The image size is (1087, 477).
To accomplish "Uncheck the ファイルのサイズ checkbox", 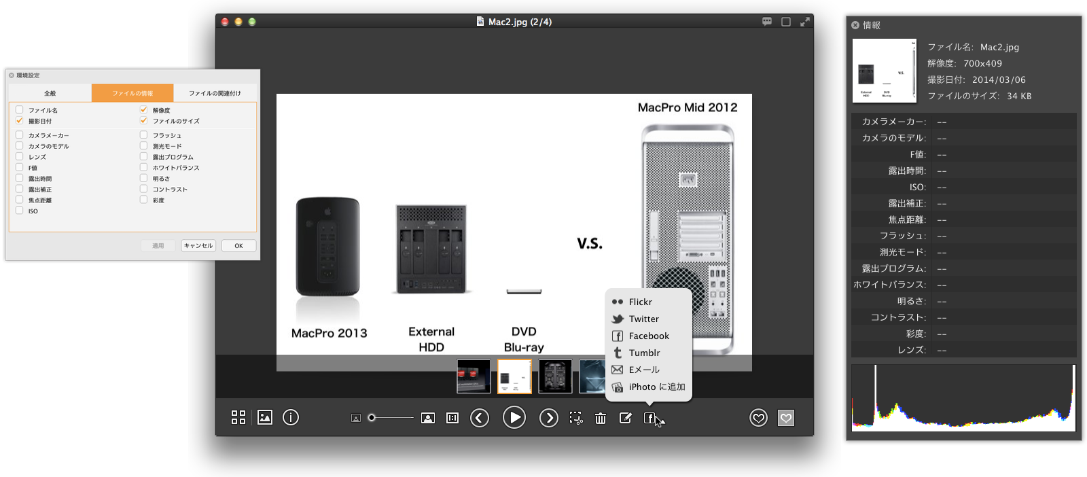I will tap(144, 120).
